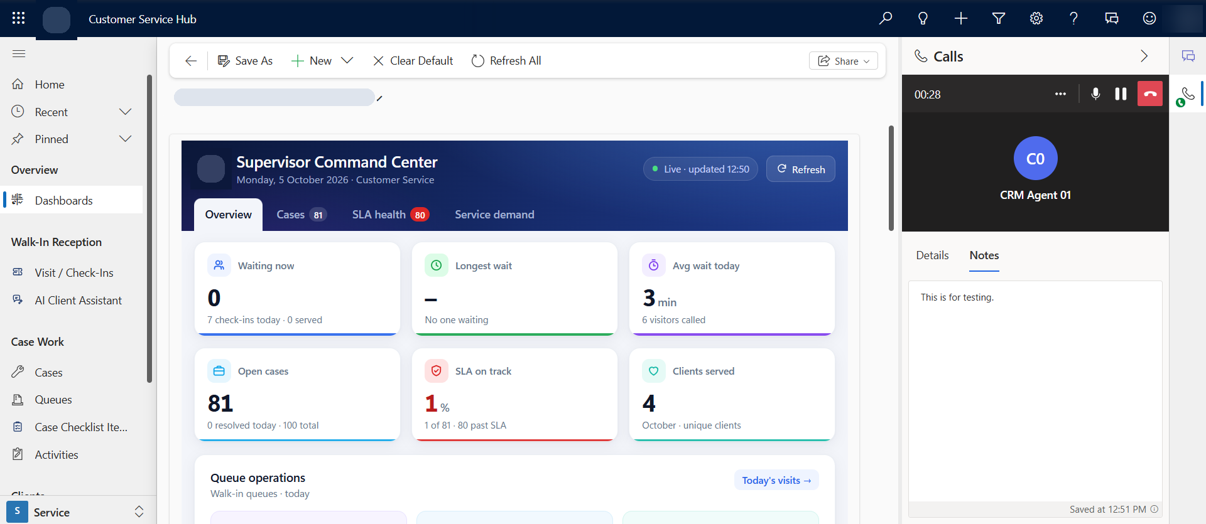Image resolution: width=1206 pixels, height=524 pixels.
Task: Open the app launcher waffle icon
Action: 18,18
